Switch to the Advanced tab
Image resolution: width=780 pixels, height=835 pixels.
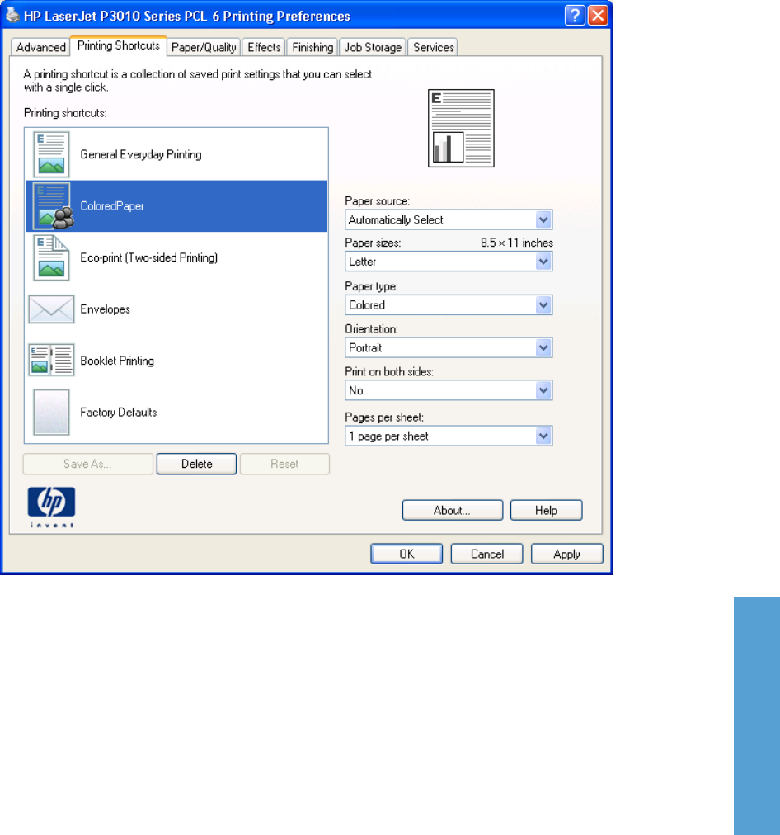[41, 47]
